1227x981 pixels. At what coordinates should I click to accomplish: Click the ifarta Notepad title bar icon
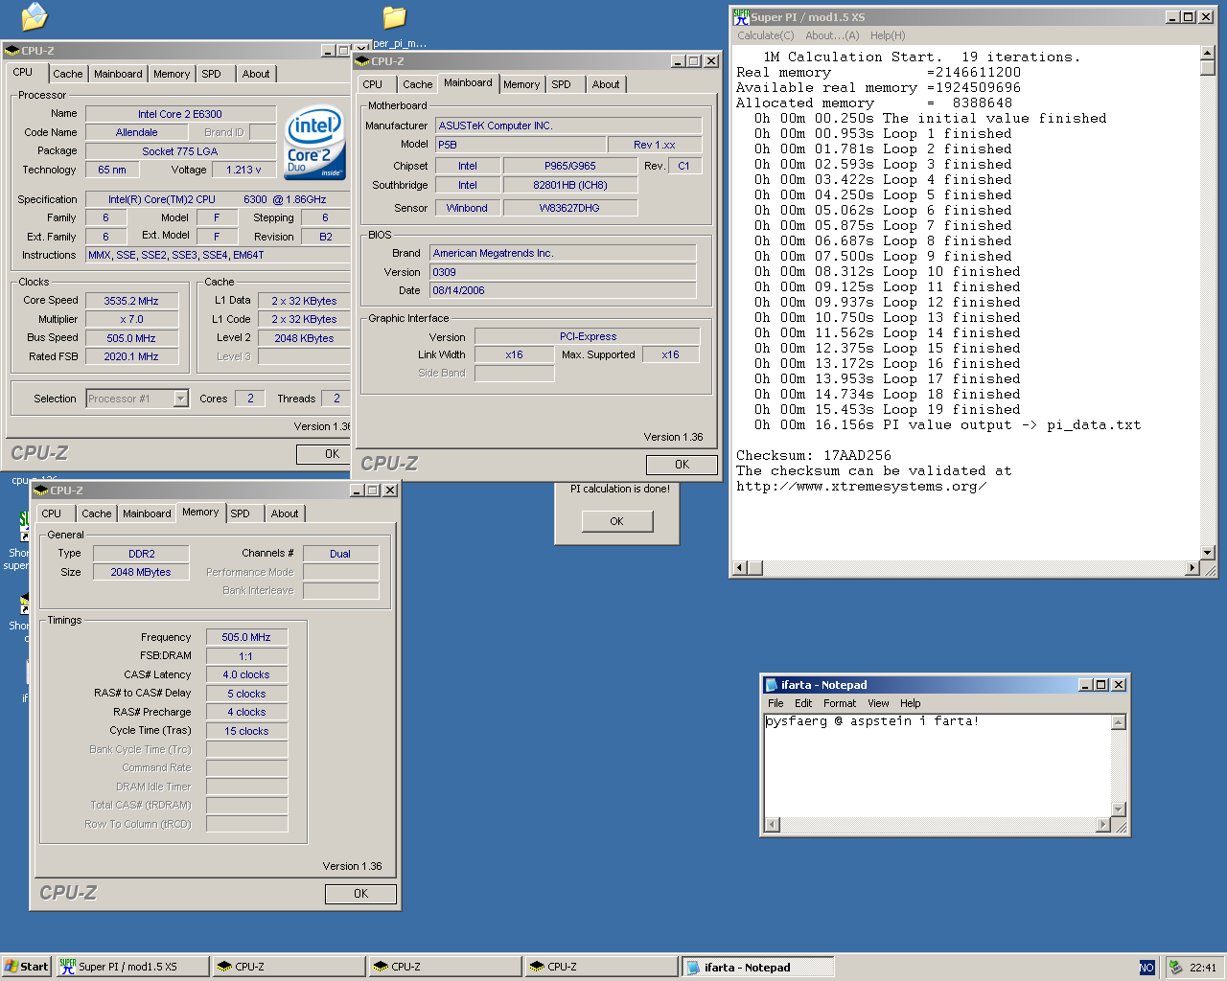click(771, 685)
